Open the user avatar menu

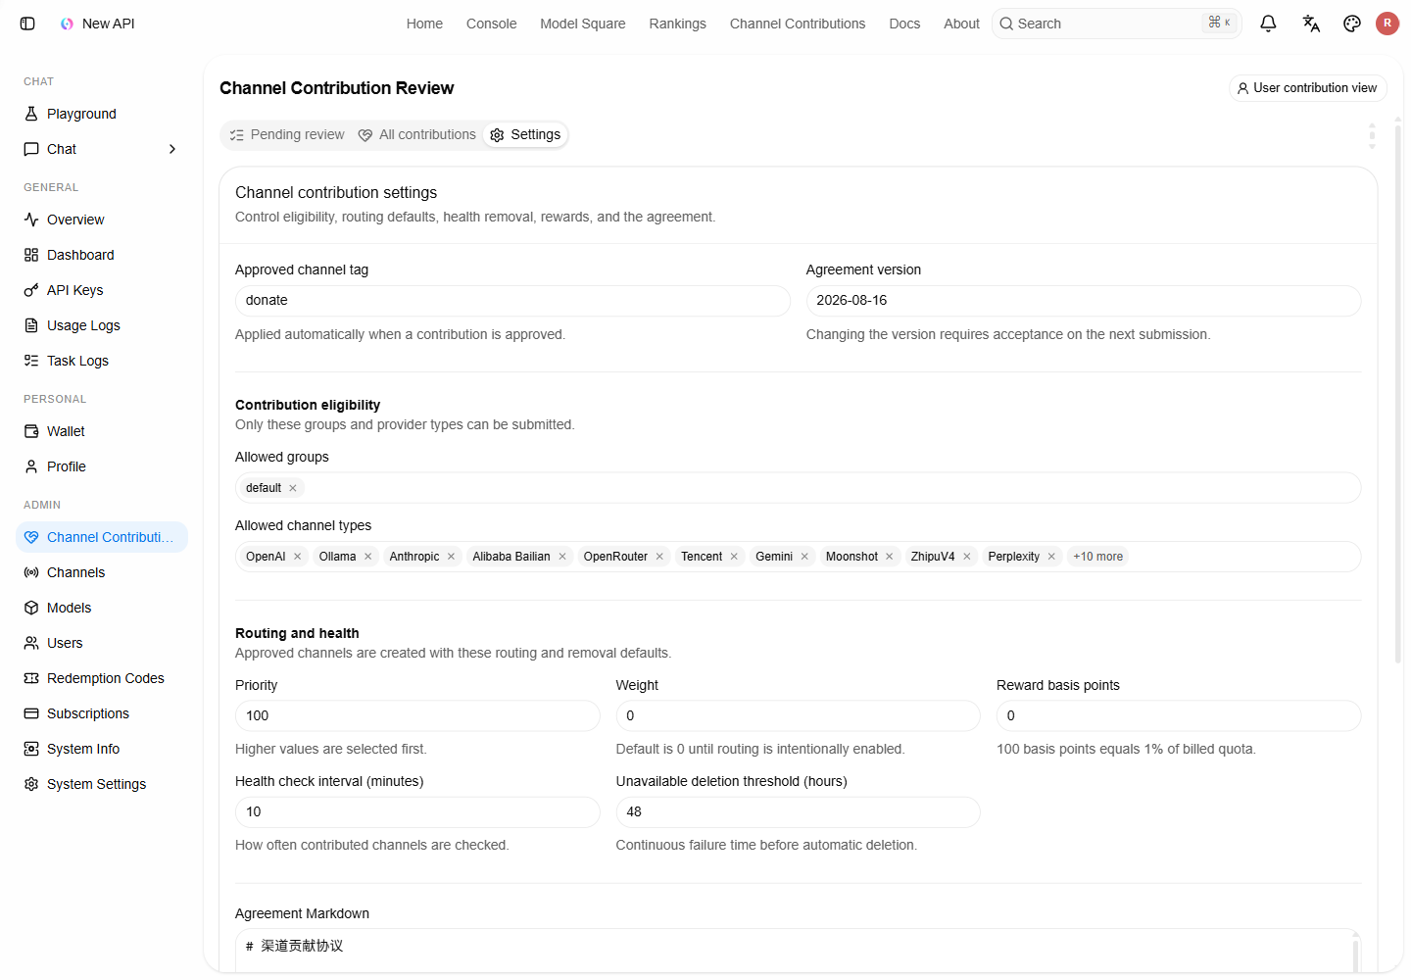pos(1387,24)
